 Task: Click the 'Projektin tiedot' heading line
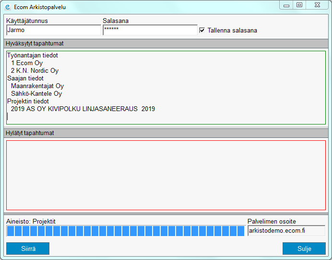tap(28, 101)
